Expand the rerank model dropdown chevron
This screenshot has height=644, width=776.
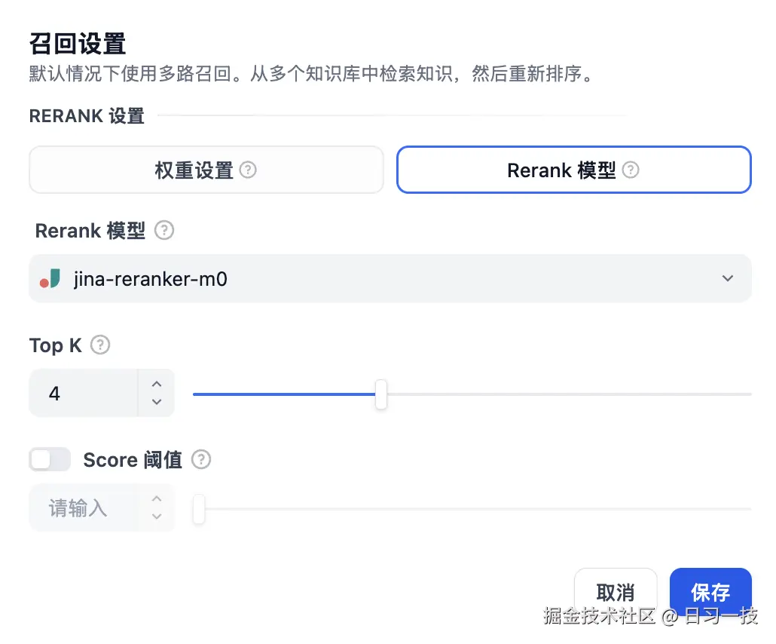click(x=728, y=278)
